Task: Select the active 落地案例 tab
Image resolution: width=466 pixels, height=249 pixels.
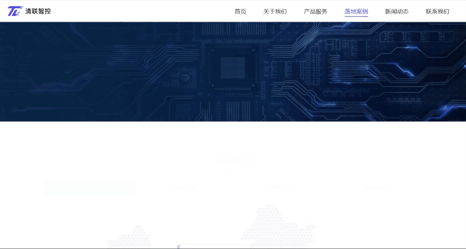Action: tap(356, 11)
